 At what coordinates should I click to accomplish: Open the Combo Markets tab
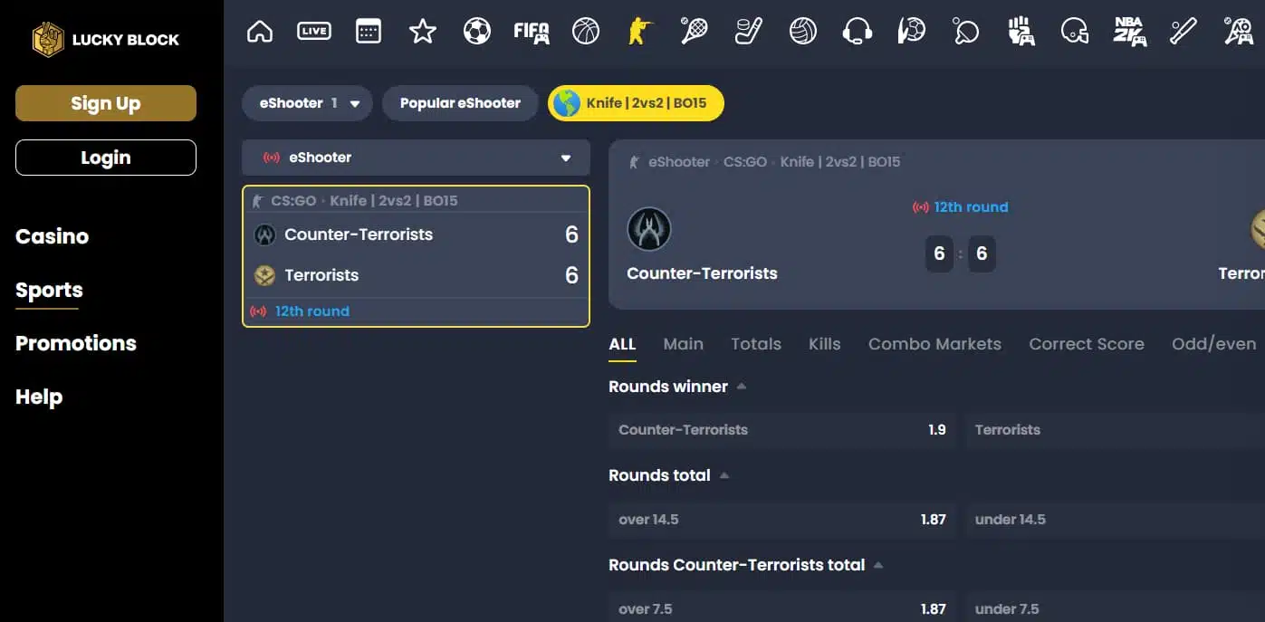(x=934, y=344)
